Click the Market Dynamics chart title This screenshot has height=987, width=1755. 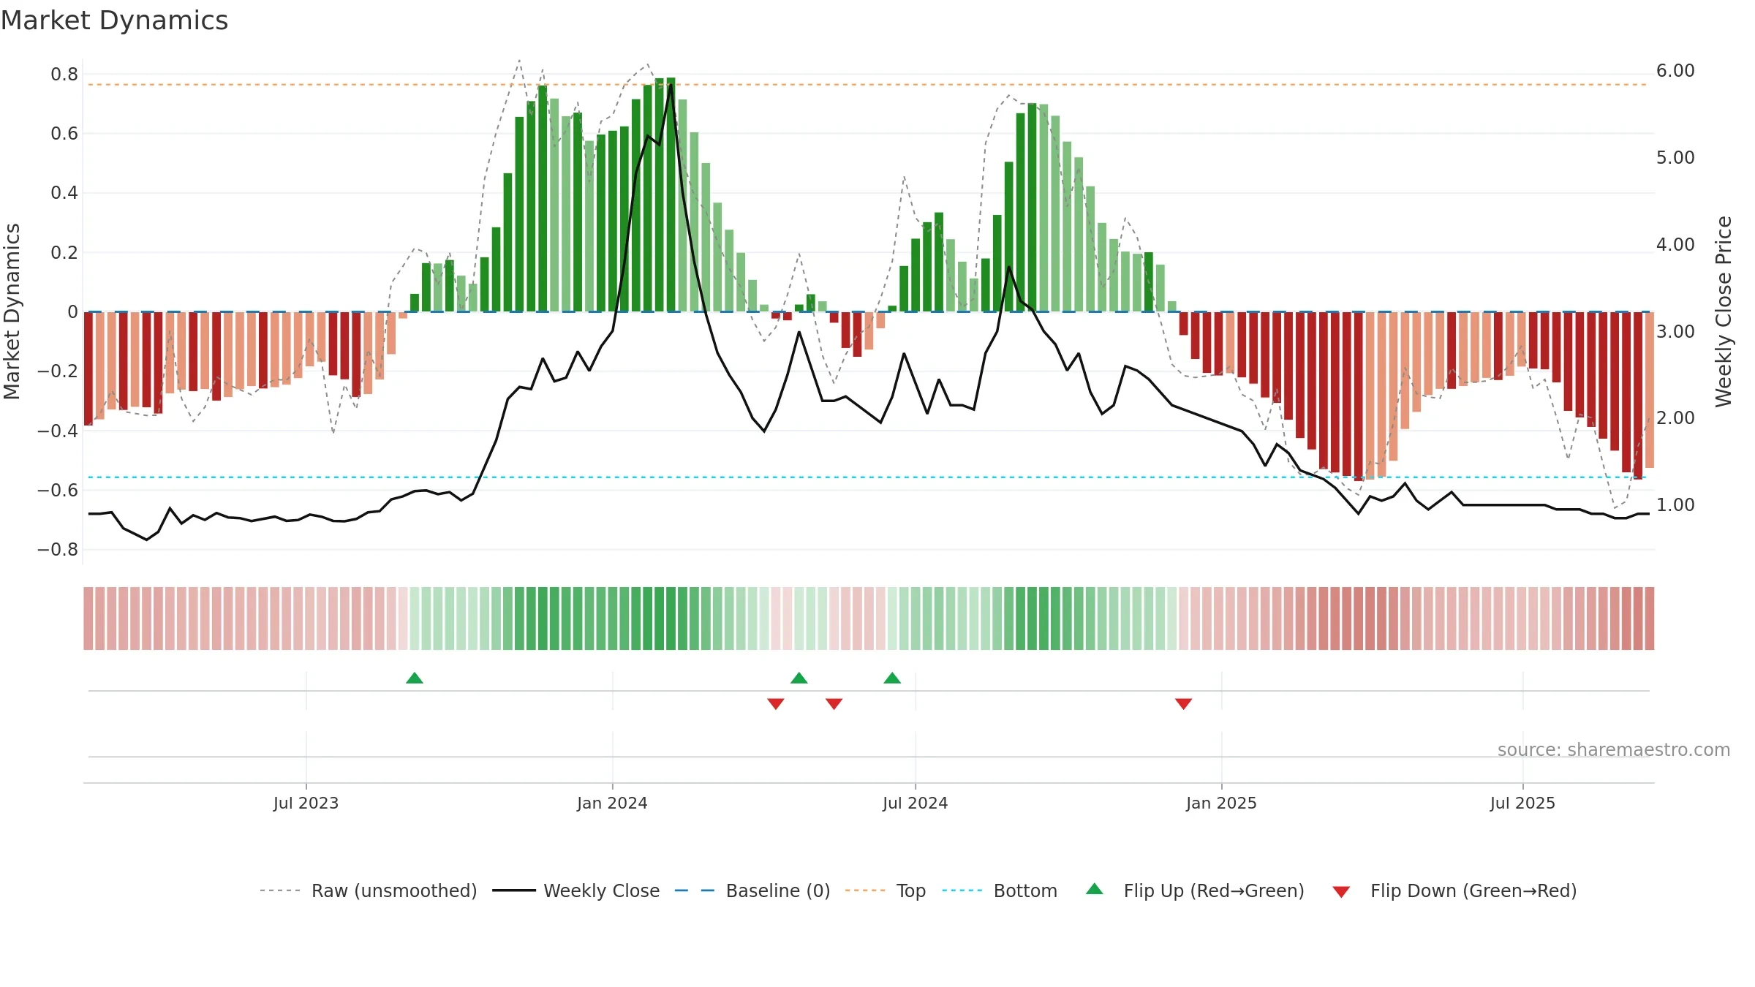click(115, 20)
